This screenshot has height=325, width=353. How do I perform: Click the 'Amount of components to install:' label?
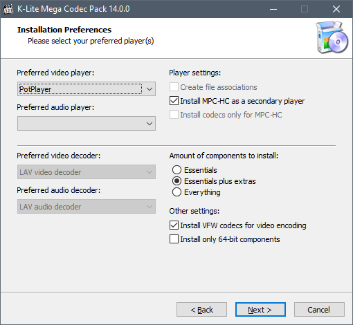coord(224,156)
